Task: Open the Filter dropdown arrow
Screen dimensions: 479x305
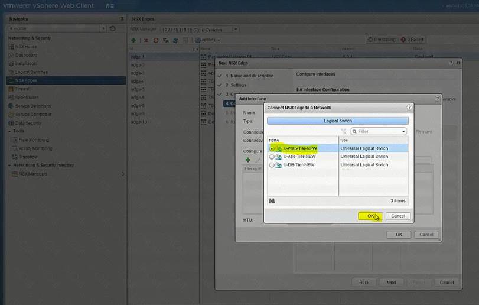Action: 403,131
